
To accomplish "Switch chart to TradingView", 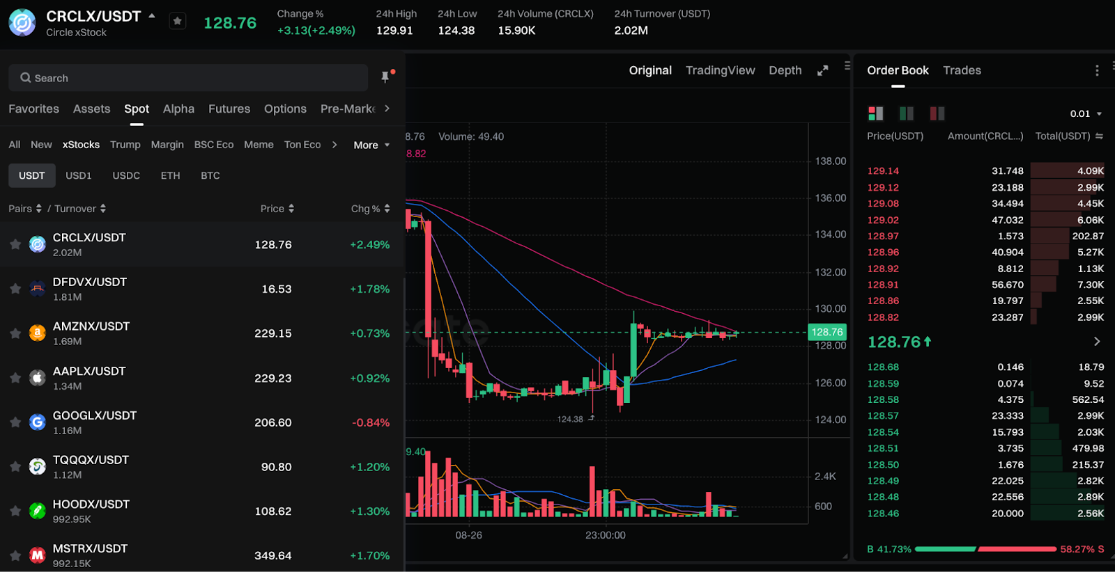I will [720, 70].
